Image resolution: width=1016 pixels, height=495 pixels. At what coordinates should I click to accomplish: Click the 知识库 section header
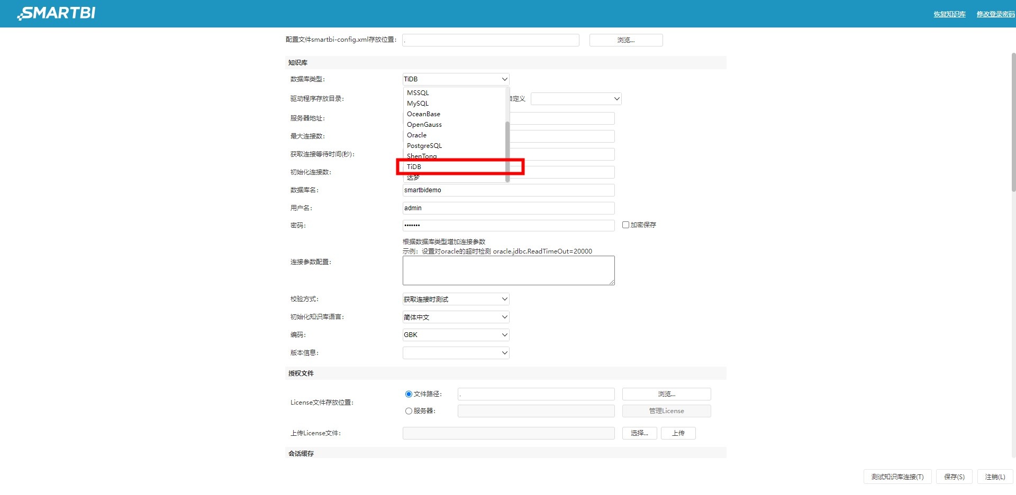coord(505,62)
